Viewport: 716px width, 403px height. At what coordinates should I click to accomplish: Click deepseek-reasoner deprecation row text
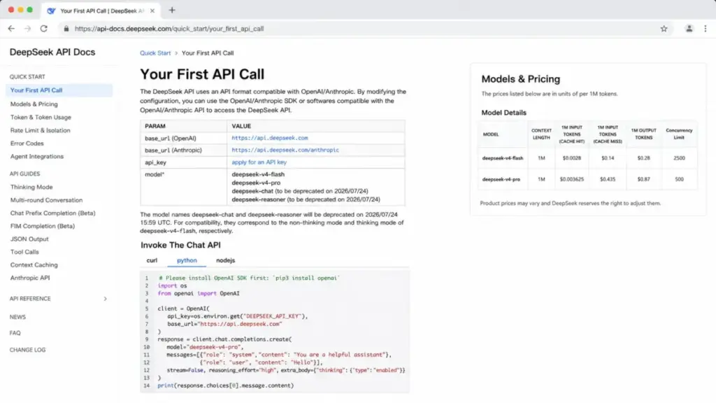(x=306, y=199)
